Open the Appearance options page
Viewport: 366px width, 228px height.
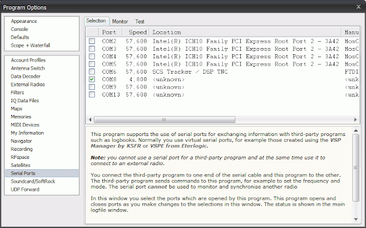tap(24, 21)
